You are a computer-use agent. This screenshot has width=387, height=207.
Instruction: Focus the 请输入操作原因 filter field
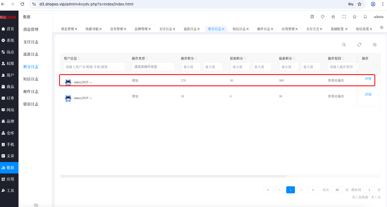pyautogui.click(x=343, y=67)
